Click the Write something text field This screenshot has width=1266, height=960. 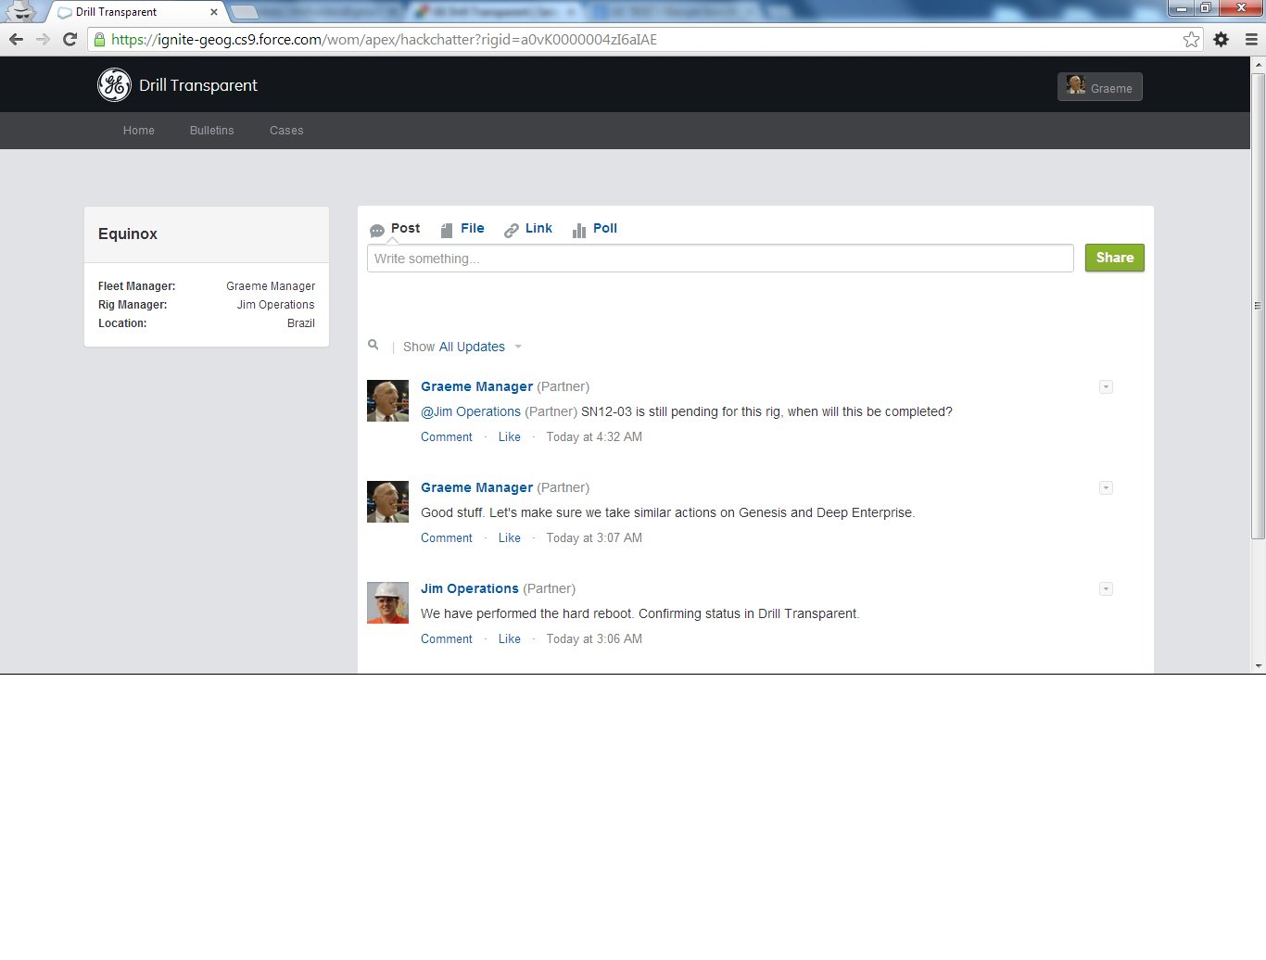click(720, 258)
